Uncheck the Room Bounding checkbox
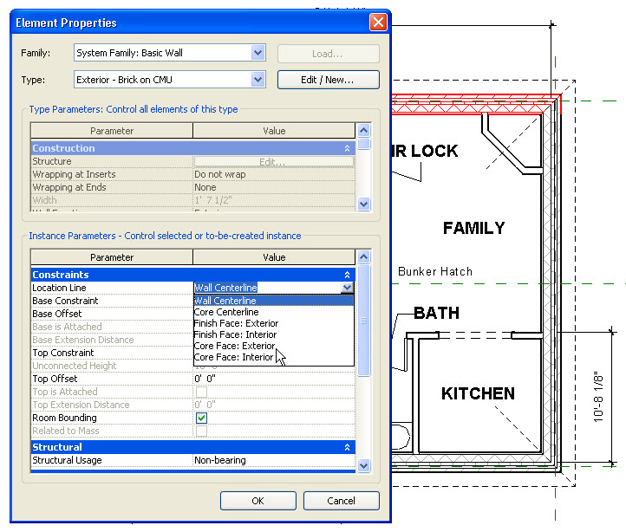The height and width of the screenshot is (532, 626). (x=201, y=418)
